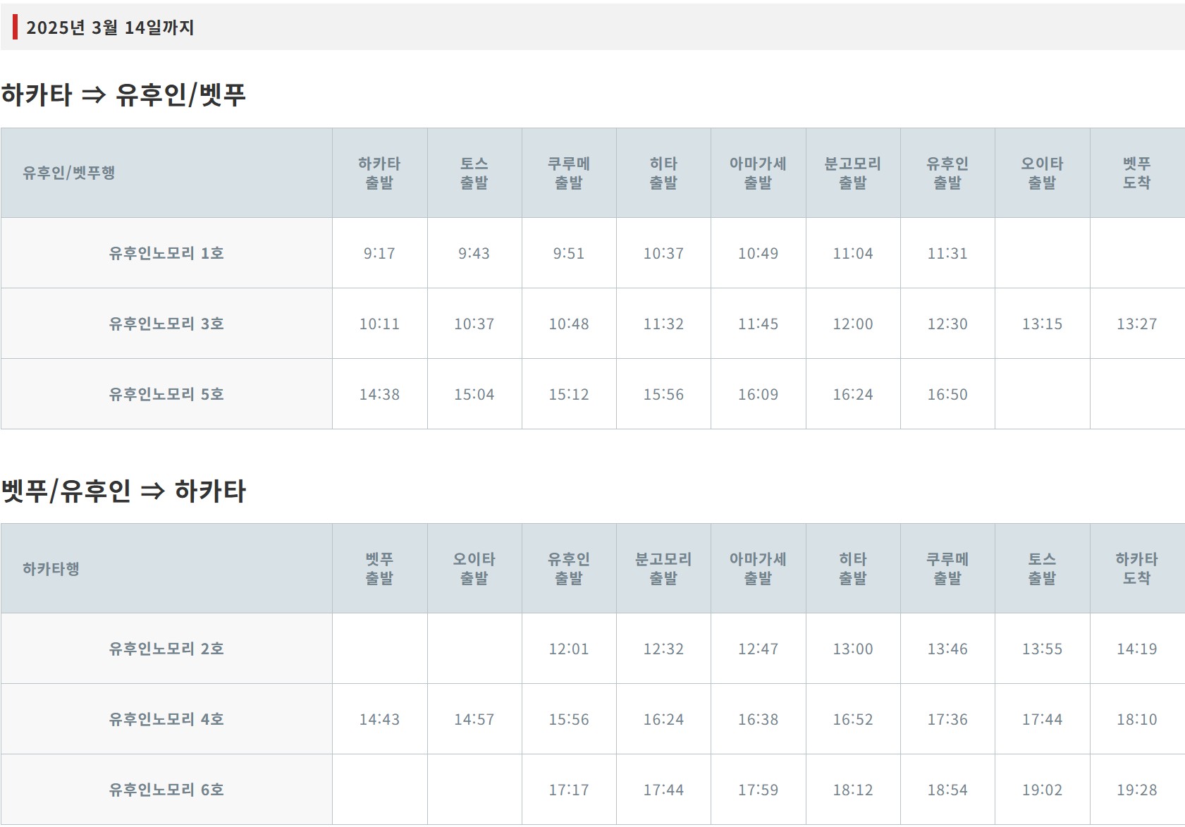1185x827 pixels.
Task: Click the 14:57 time cell
Action: (474, 719)
